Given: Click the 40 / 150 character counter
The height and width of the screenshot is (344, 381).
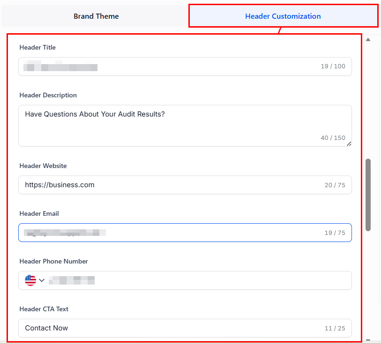Looking at the screenshot, I should pyautogui.click(x=333, y=138).
